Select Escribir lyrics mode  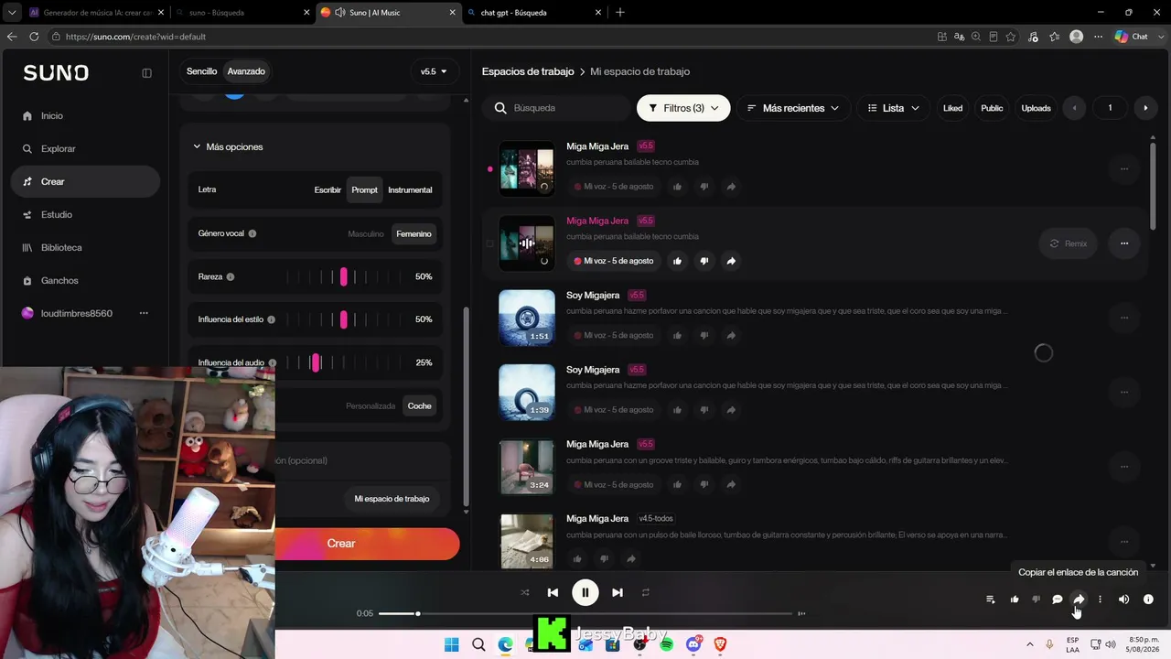tap(328, 190)
